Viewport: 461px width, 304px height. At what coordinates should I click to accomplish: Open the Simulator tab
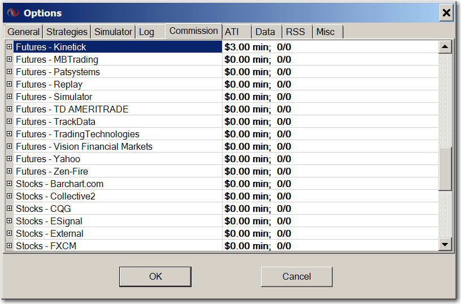click(113, 32)
